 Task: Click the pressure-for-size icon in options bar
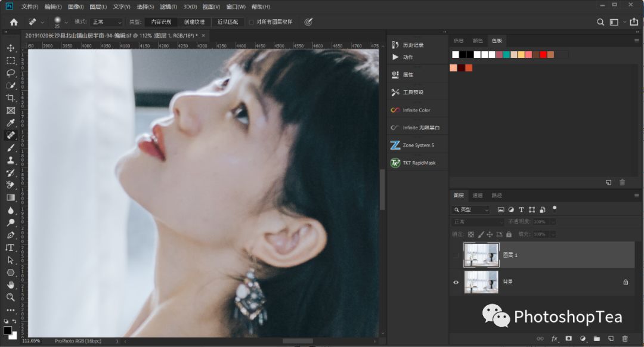pyautogui.click(x=308, y=22)
